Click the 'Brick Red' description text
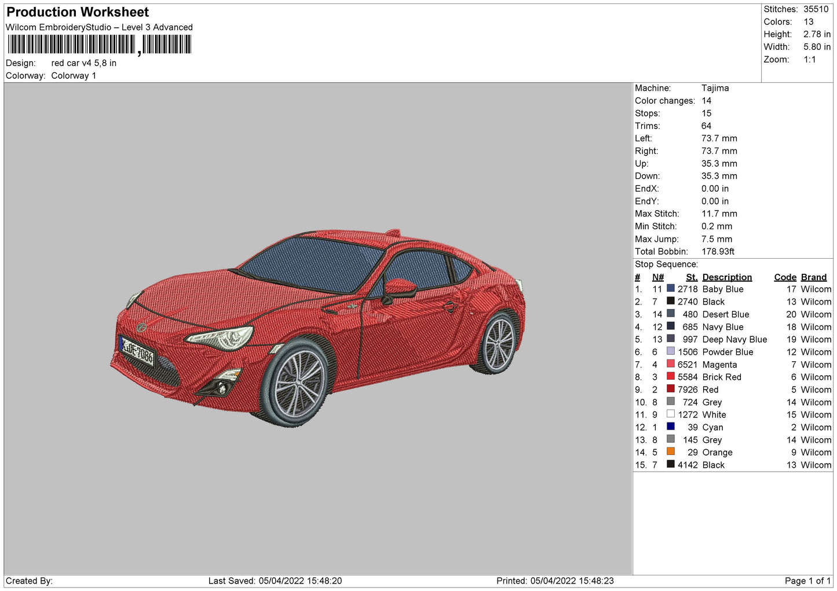Image resolution: width=837 pixels, height=591 pixels. [722, 377]
